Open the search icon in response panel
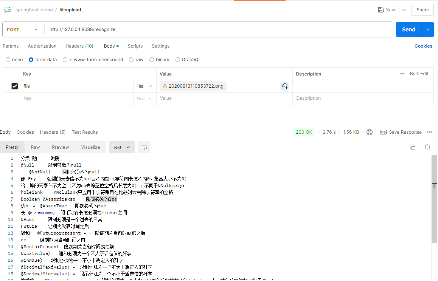Screen dimensions: 438x281 [x=427, y=147]
